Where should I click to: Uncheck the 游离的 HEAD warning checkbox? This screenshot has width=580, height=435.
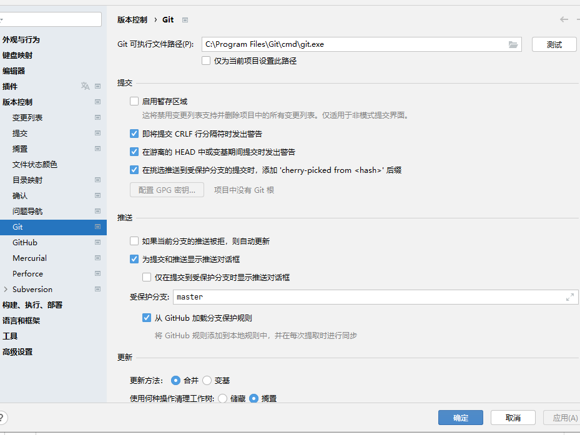click(x=134, y=152)
